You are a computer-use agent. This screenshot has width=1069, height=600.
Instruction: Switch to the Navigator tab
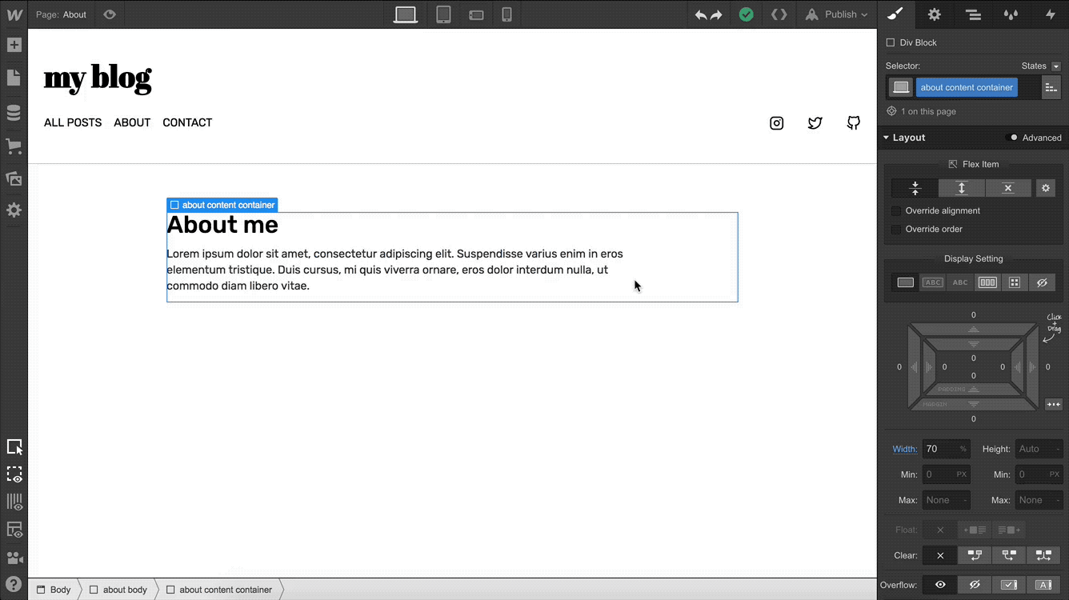point(973,14)
